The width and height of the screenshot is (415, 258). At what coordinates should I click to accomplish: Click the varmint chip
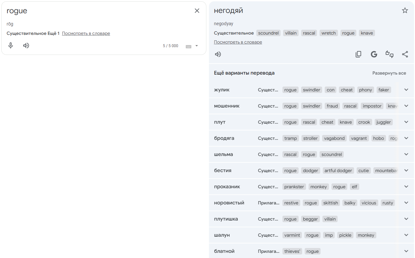click(x=292, y=235)
